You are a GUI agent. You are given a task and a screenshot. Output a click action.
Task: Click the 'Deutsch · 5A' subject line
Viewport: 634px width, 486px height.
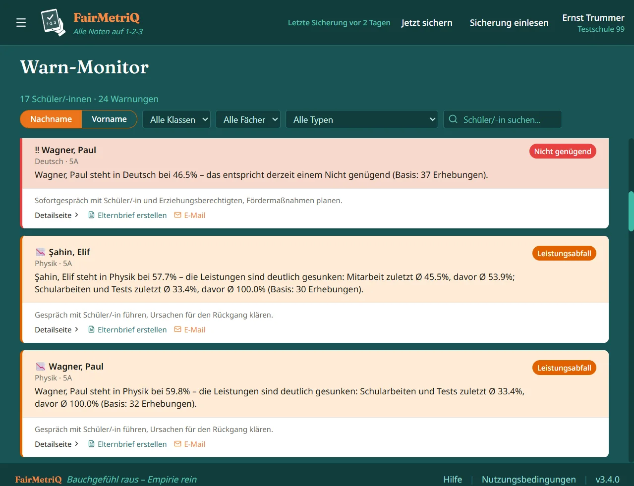pos(57,162)
